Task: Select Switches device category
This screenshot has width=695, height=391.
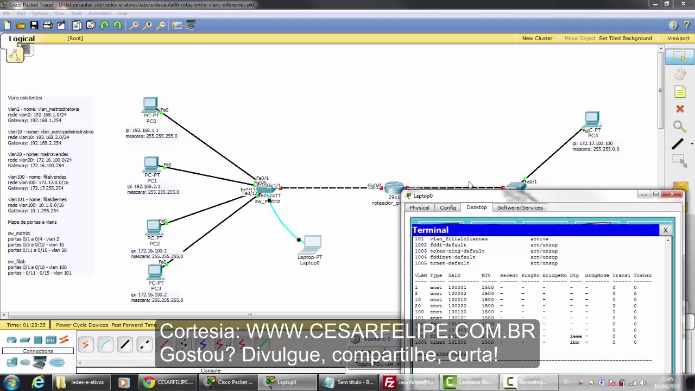Action: coord(24,340)
